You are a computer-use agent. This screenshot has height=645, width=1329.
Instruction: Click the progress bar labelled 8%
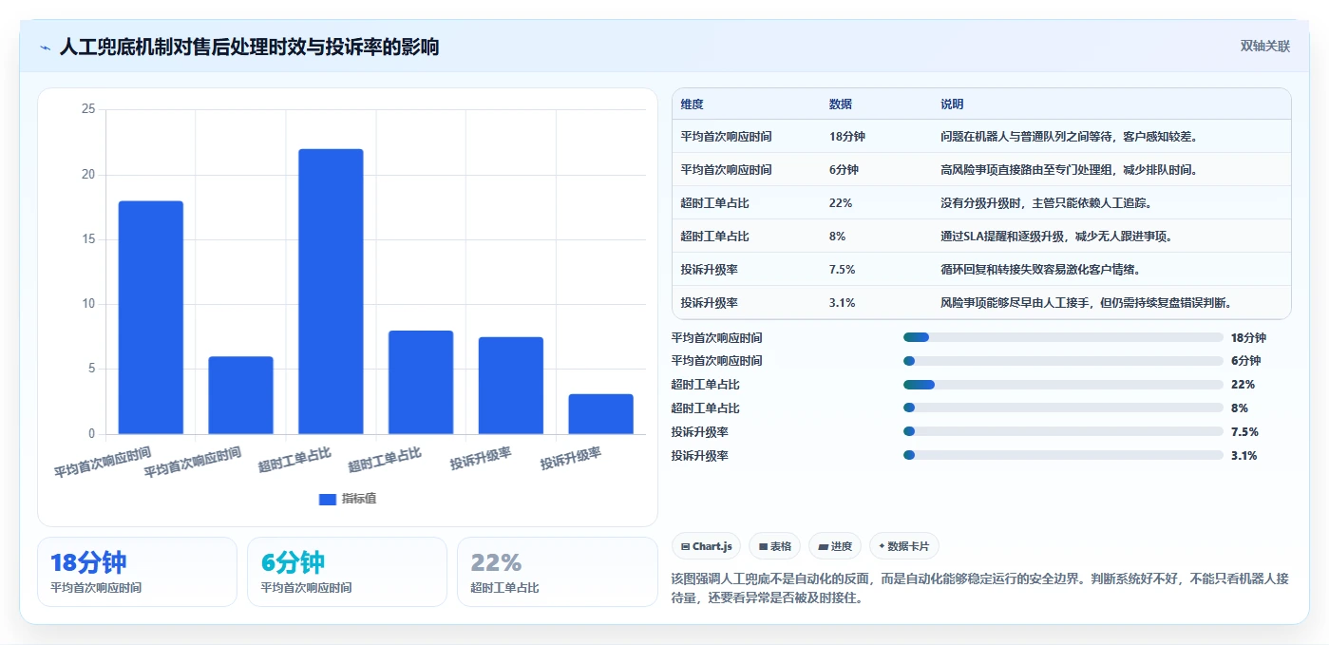pos(1063,408)
